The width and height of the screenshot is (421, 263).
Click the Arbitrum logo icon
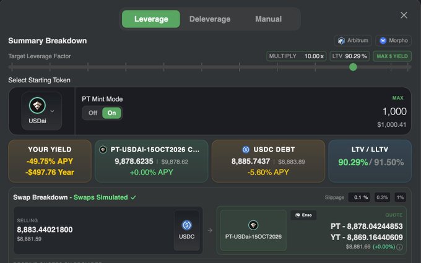[341, 40]
